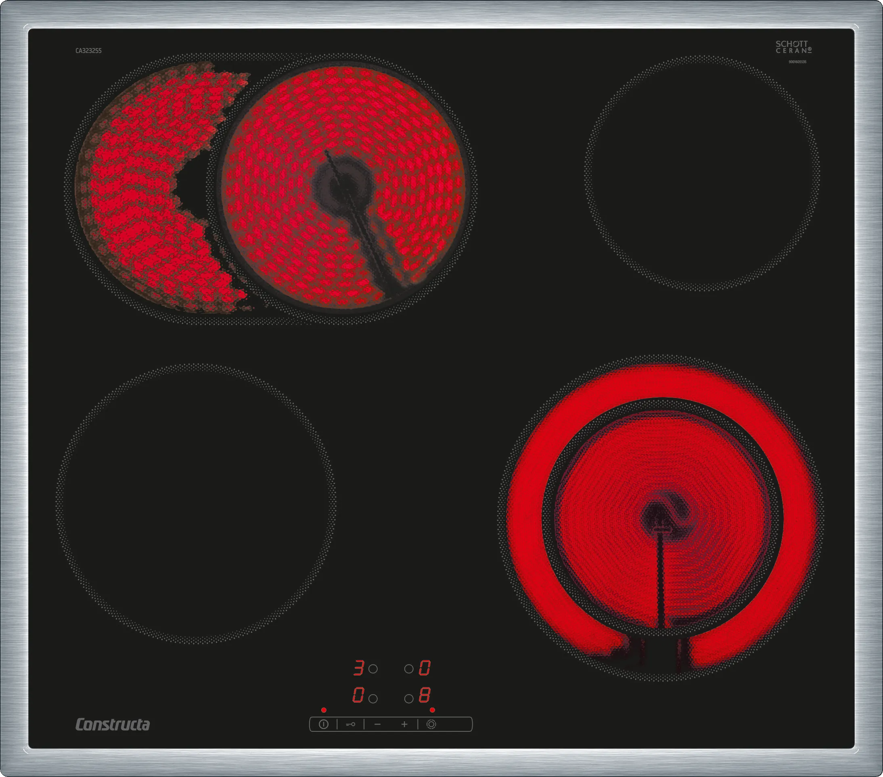Viewport: 883px width, 777px height.
Task: Tap the dual-circle zone extension icon
Action: 431,724
